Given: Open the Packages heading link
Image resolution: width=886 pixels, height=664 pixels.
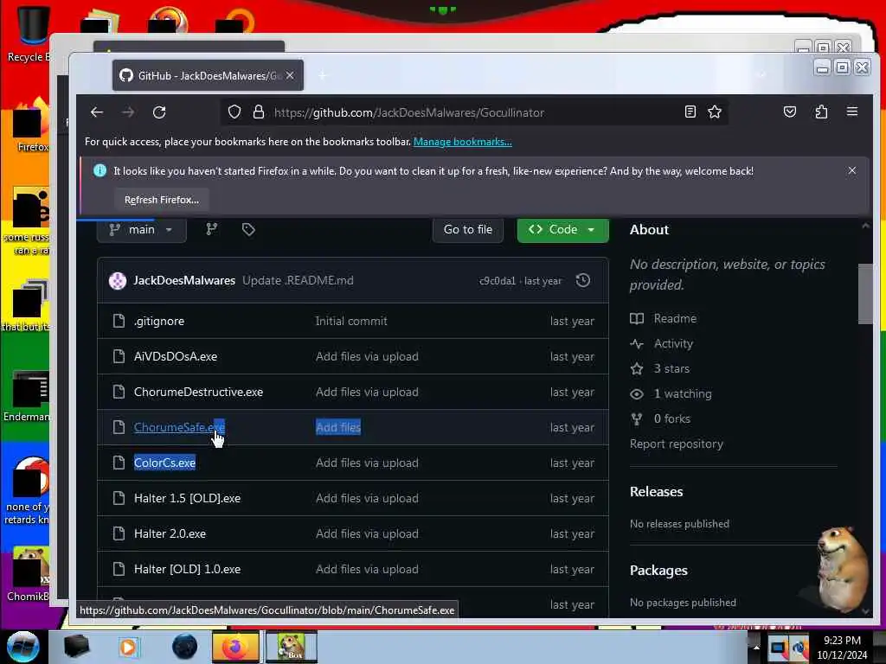Looking at the screenshot, I should coord(658,571).
